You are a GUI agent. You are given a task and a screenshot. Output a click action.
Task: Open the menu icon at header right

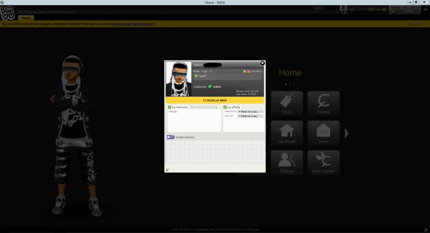point(426,10)
